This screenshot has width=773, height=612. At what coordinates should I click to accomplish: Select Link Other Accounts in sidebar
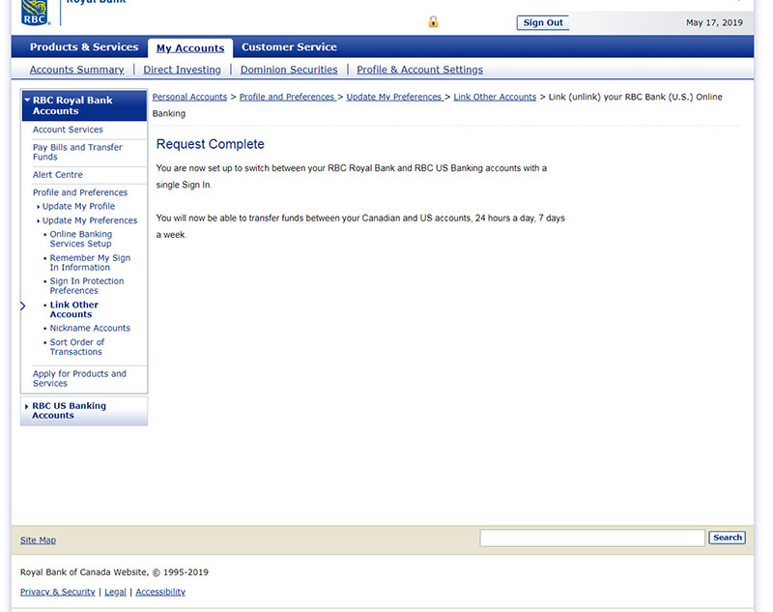tap(74, 309)
